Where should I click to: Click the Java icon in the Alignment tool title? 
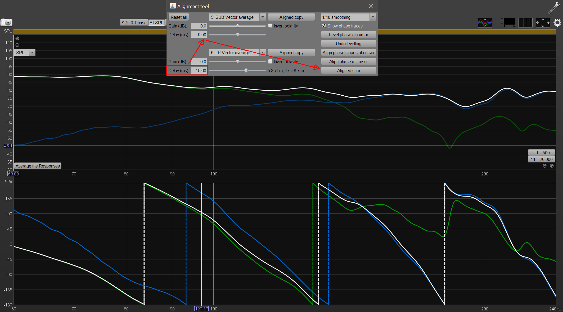pos(173,6)
